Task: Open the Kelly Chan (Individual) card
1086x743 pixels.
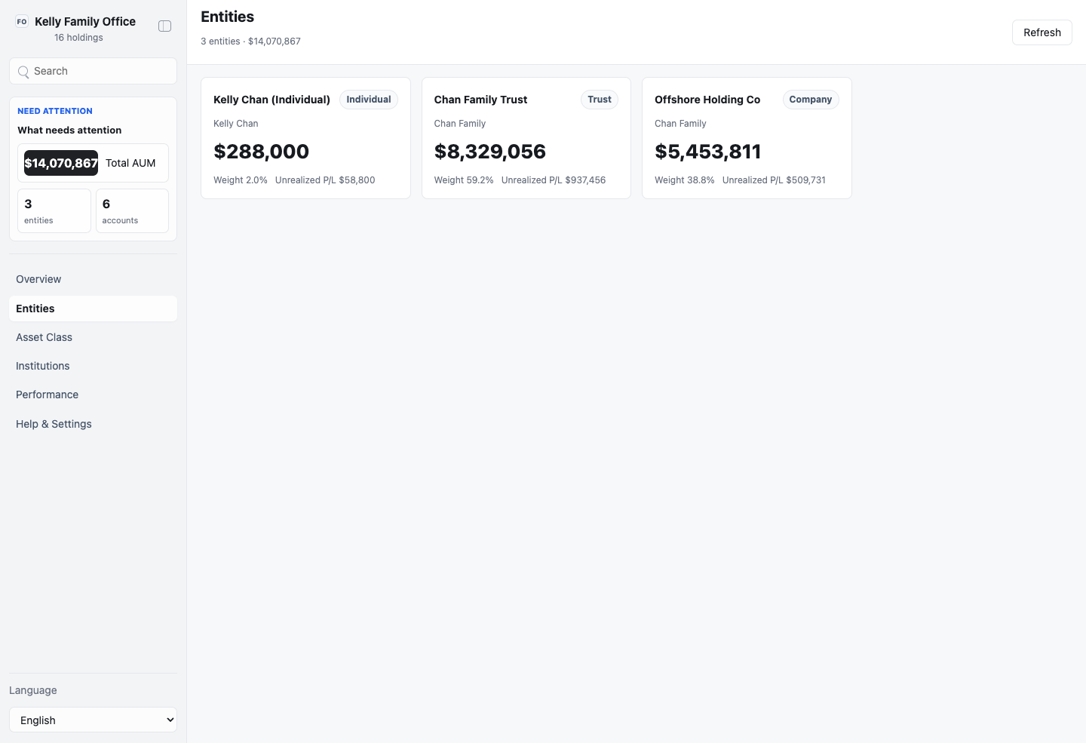Action: point(305,138)
